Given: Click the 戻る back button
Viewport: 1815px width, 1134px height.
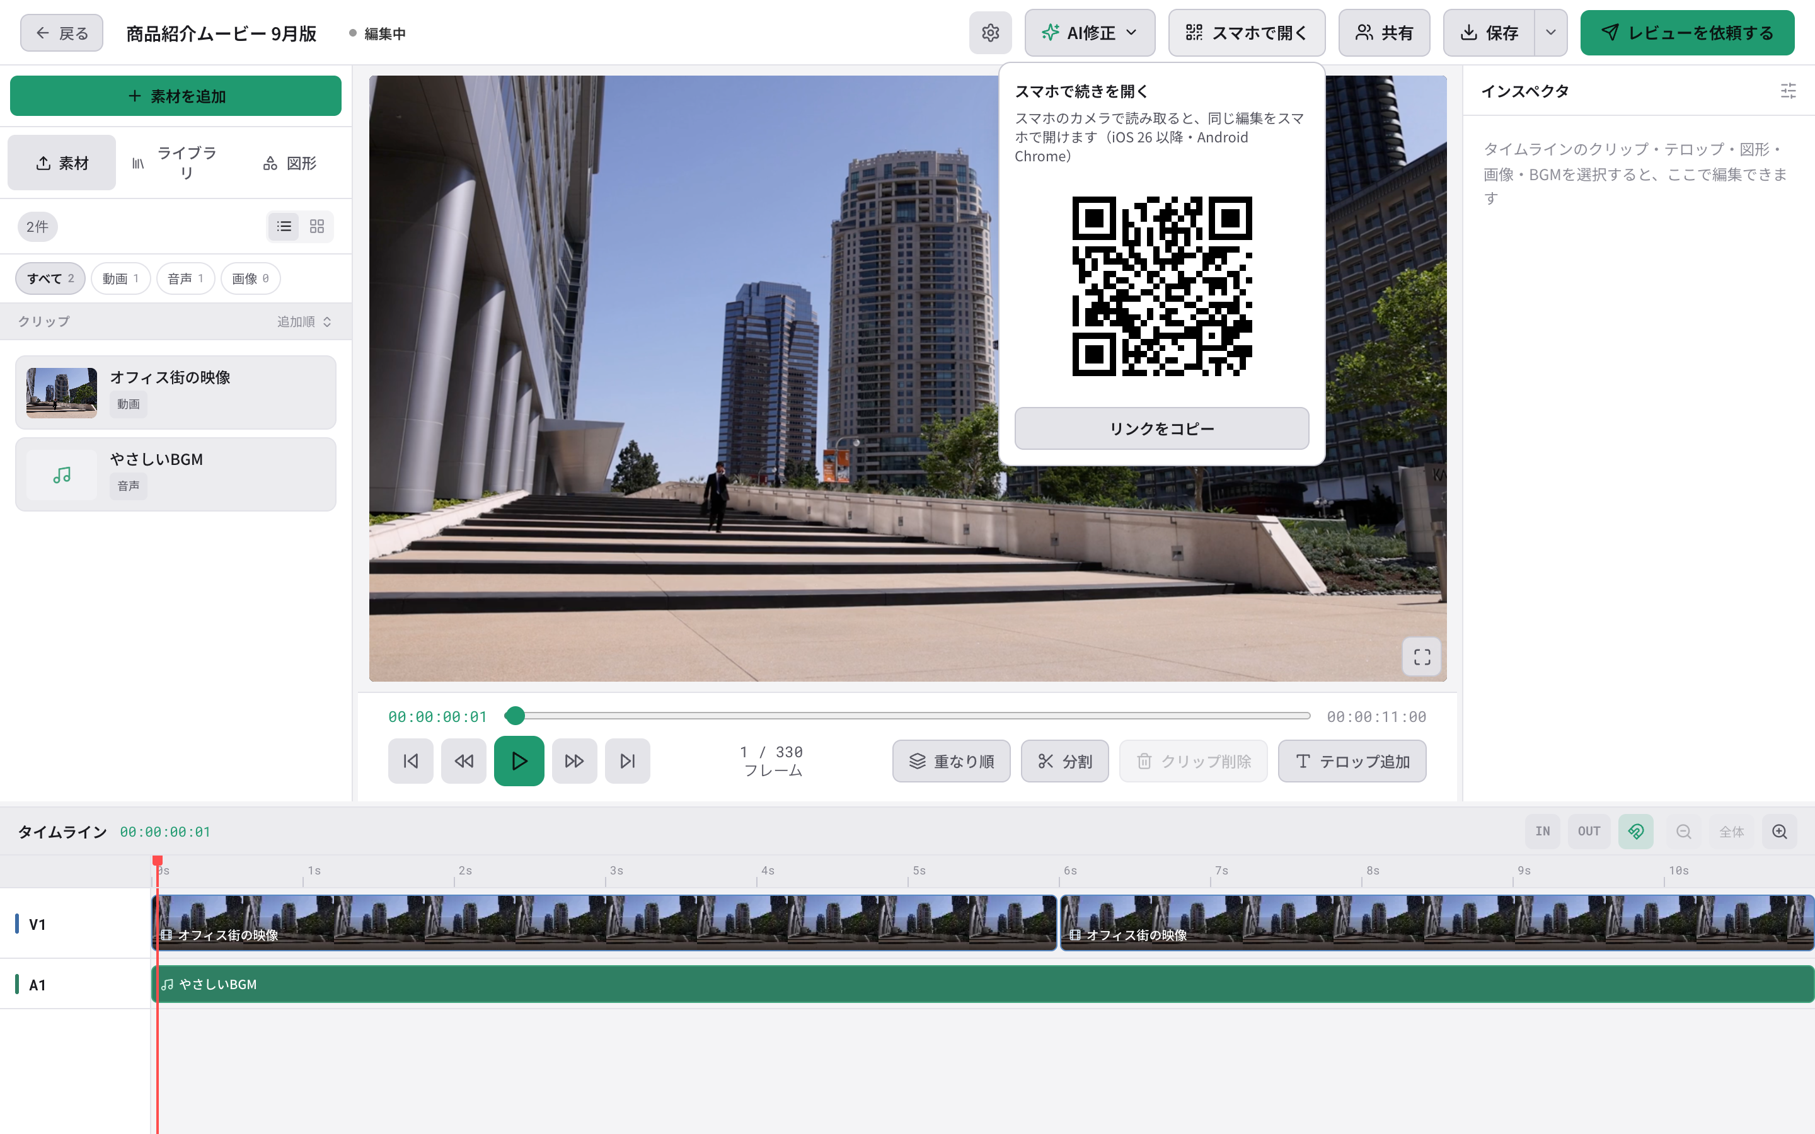Looking at the screenshot, I should tap(62, 33).
